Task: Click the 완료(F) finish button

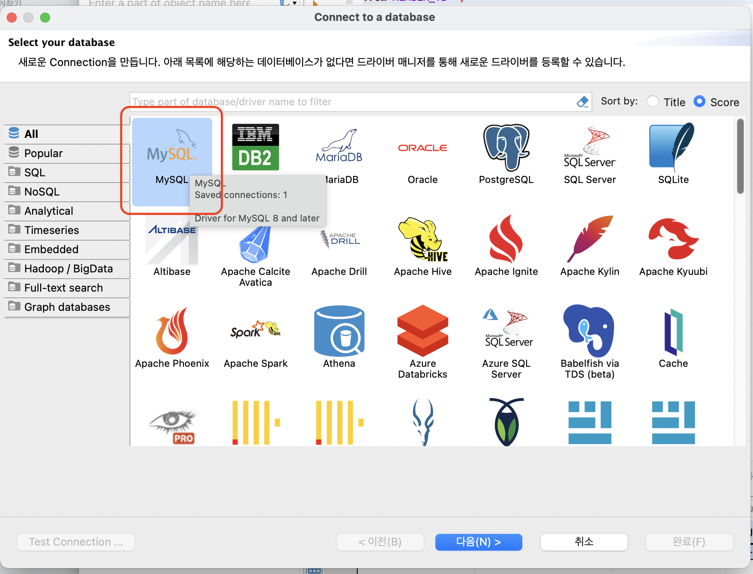Action: (689, 542)
